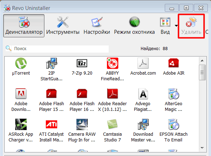Screen dimensions: 211x156
Task: Click the Revo Uninstaller title bar icon
Action: [x=7, y=8]
